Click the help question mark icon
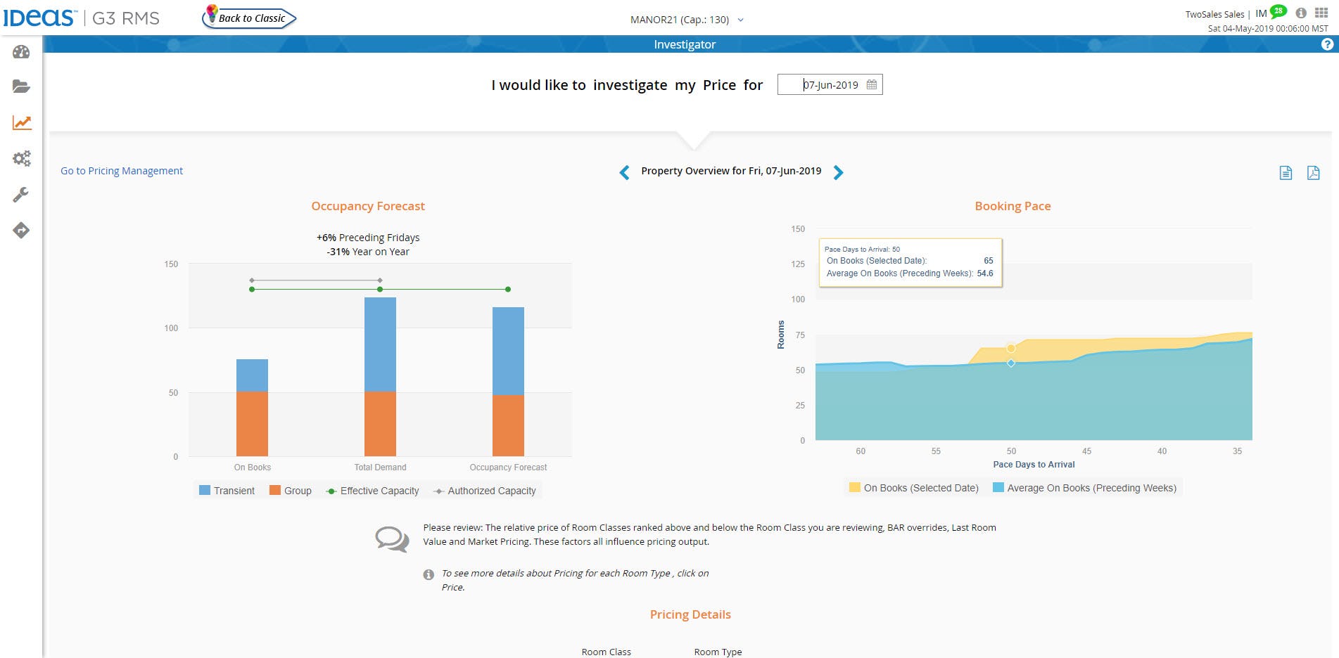 click(1327, 44)
